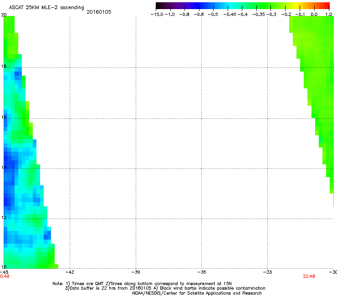Click latitude axis label 20
Screen dimensions: 337x296
pos(4,15)
